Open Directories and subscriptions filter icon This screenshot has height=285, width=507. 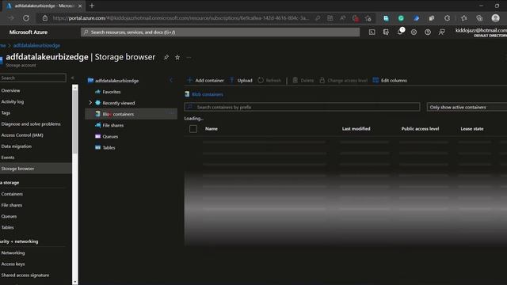[386, 32]
